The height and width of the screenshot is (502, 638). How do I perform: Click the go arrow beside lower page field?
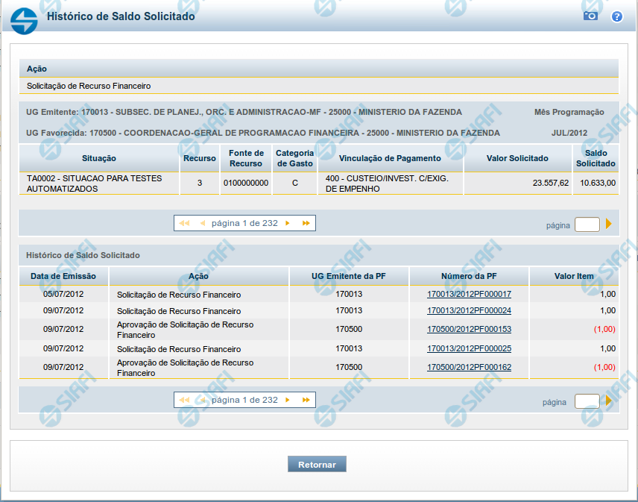[609, 401]
